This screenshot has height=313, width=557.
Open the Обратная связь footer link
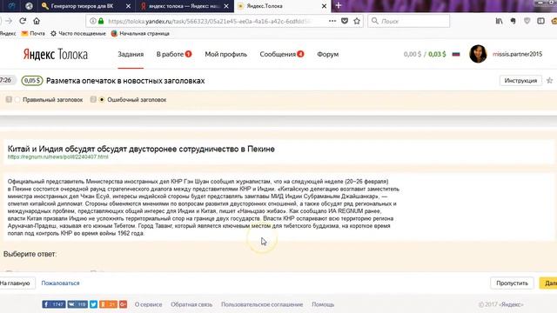(191, 304)
